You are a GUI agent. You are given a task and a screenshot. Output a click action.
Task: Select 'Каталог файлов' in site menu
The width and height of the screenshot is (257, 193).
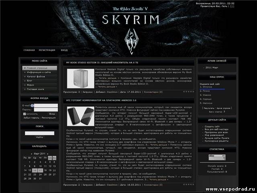tap(40, 77)
